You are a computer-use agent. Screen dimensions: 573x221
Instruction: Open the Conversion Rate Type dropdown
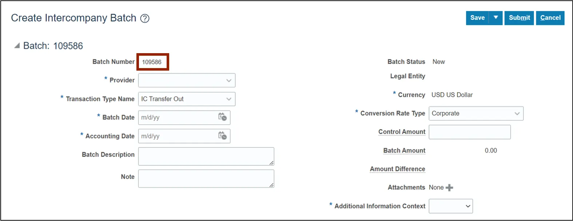pyautogui.click(x=517, y=114)
